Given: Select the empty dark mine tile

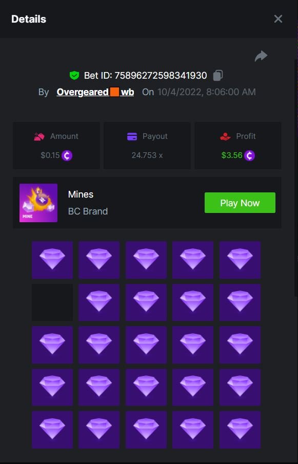Looking at the screenshot, I should (52, 302).
